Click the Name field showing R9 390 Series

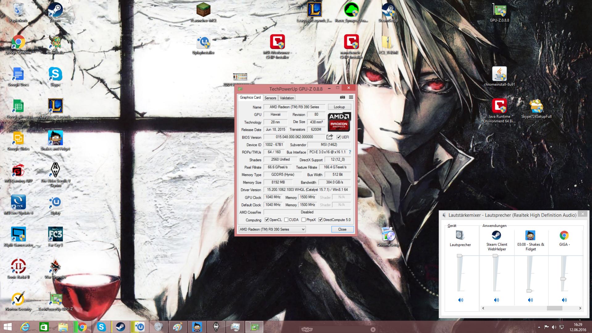pos(294,107)
